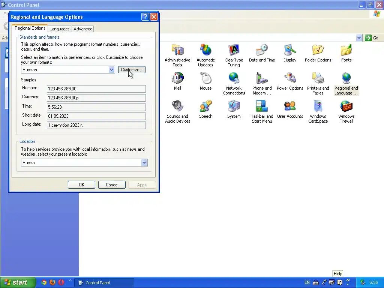The height and width of the screenshot is (288, 384).
Task: Switch to the Advanced tab
Action: 83,28
